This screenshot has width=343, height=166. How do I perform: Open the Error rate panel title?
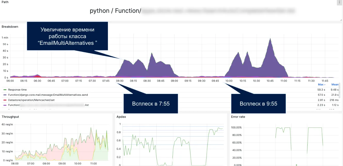coord(238,117)
